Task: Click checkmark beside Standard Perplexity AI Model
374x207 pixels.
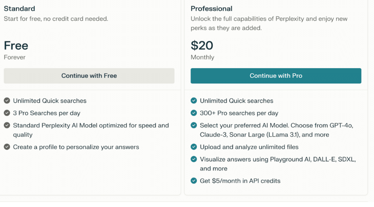Action: pyautogui.click(x=7, y=125)
